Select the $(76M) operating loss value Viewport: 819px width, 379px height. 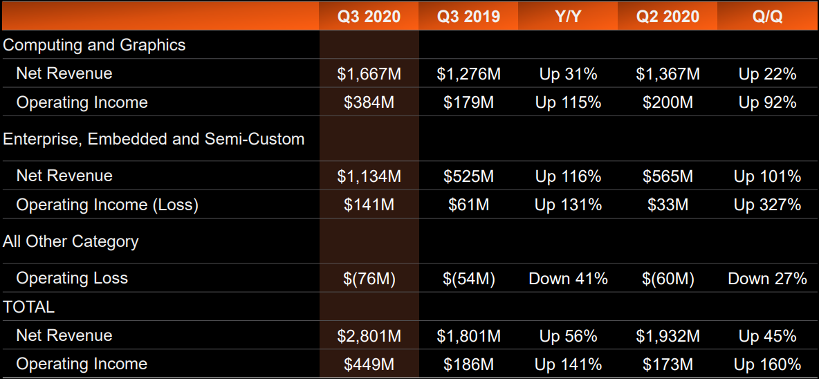tap(369, 279)
